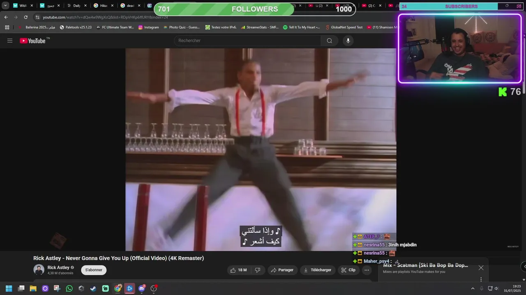Open the GlobalNet Speed Test bookmark

point(344,27)
